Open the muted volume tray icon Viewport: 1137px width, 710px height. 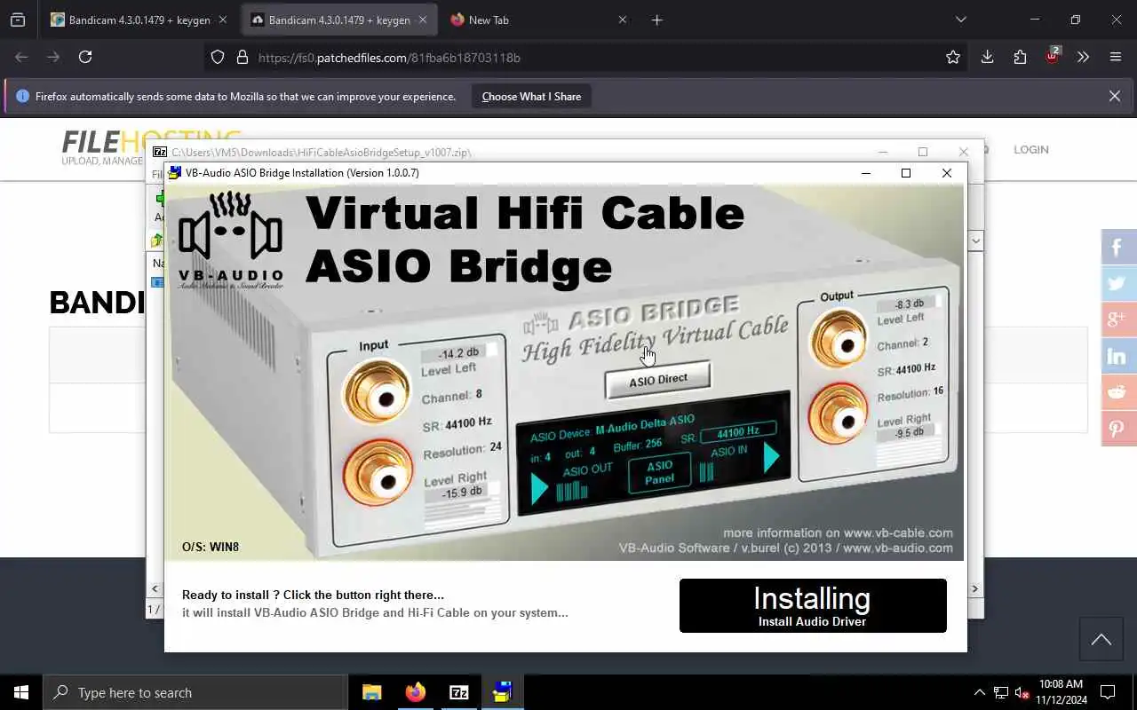point(1022,692)
